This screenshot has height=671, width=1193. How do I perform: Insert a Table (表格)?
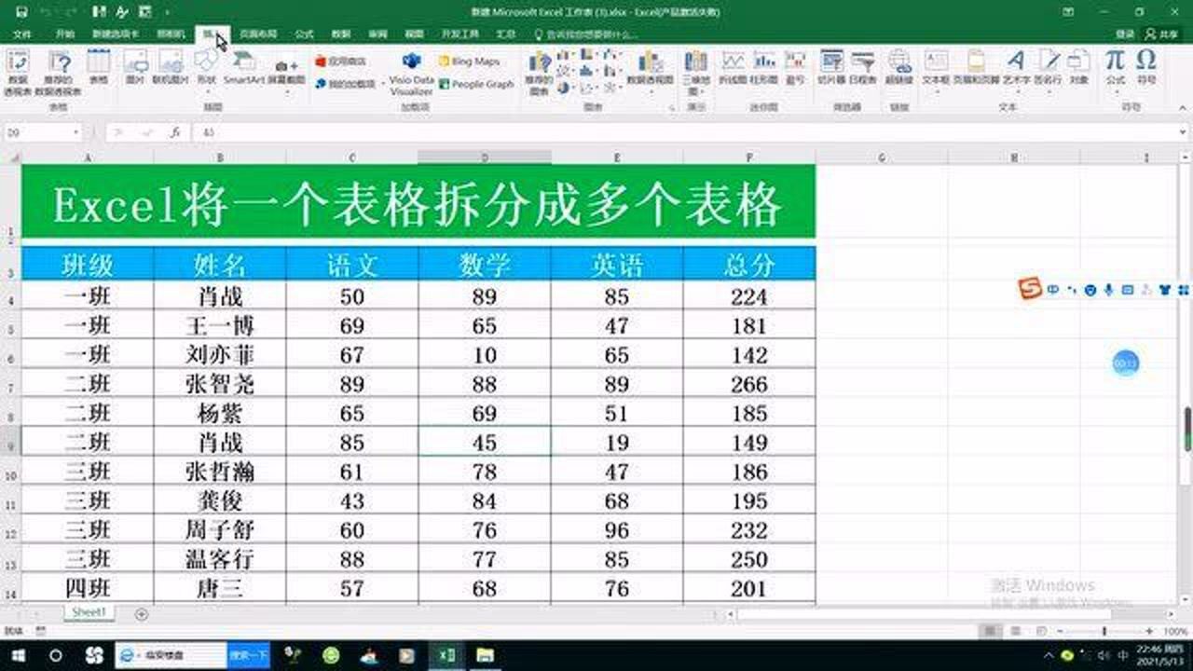coord(98,68)
